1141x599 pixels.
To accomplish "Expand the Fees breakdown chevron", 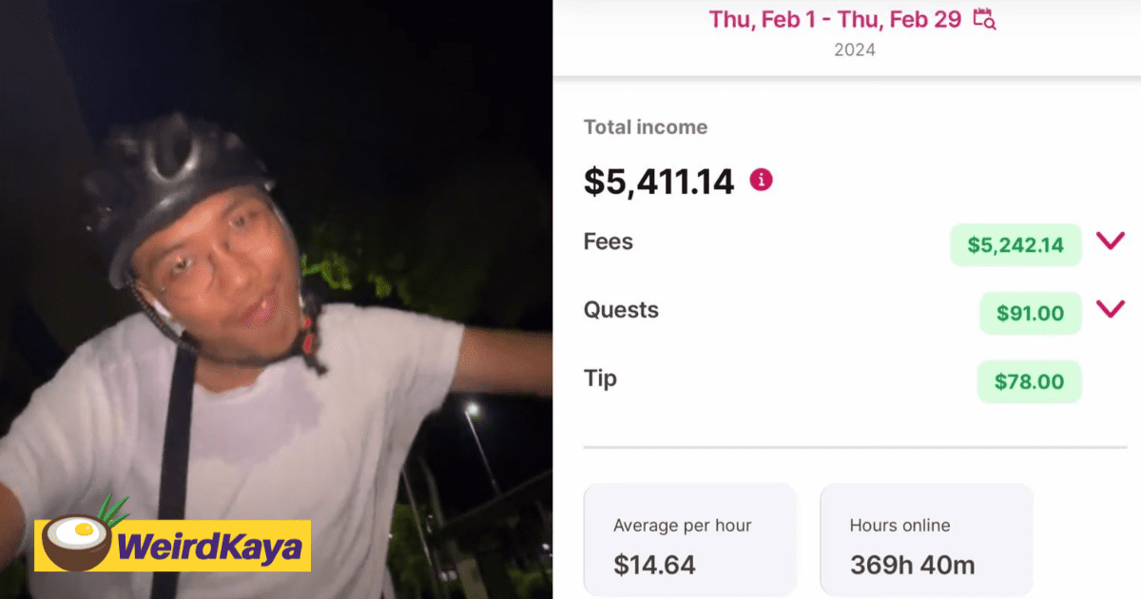I will click(x=1110, y=242).
